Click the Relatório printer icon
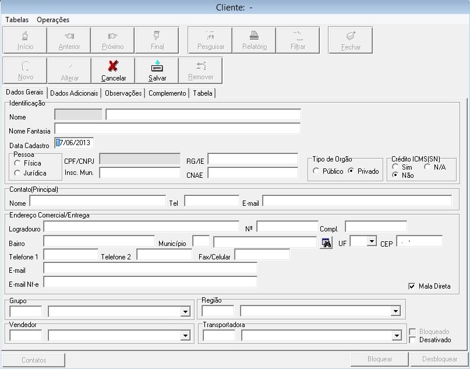This screenshot has height=369, width=470. coord(254,36)
